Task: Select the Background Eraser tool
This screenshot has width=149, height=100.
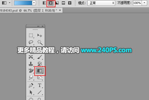Action: coord(31,71)
